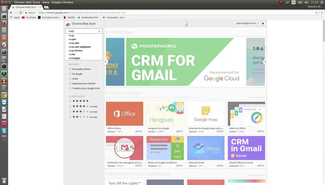Open the Pt keyboard layout indicator
325x185 pixels.
[293, 2]
